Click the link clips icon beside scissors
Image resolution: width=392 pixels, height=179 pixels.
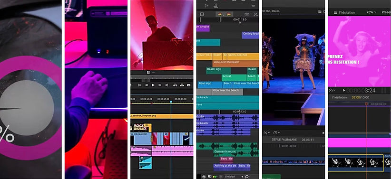click(x=247, y=14)
